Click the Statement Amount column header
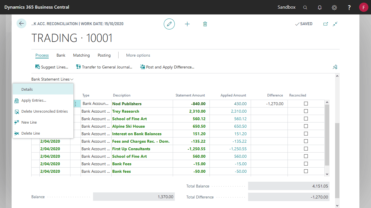Image resolution: width=371 pixels, height=208 pixels. [190, 95]
